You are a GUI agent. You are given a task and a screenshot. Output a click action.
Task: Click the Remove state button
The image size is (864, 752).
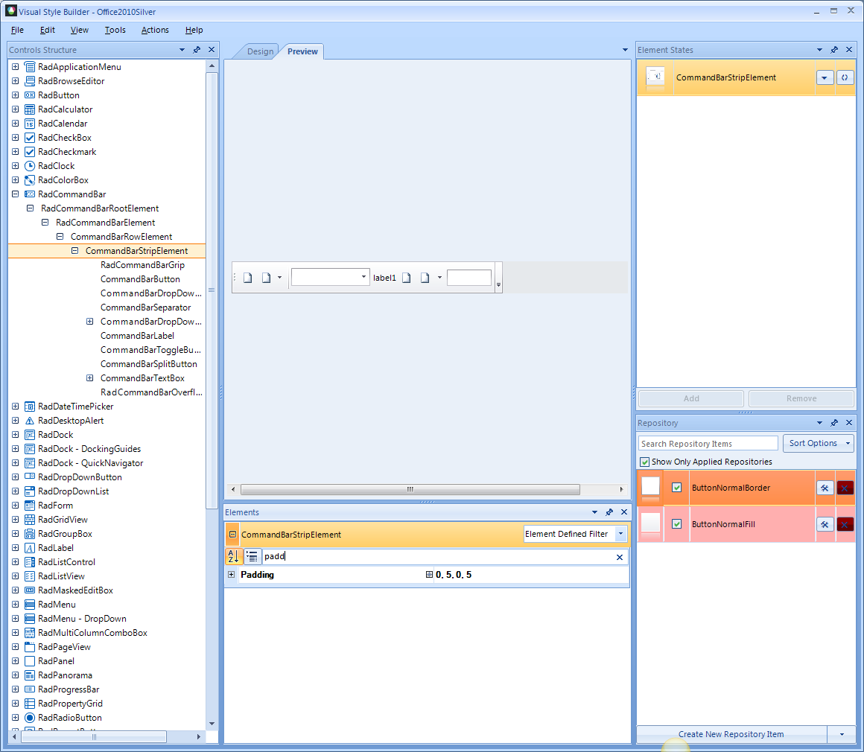click(801, 398)
